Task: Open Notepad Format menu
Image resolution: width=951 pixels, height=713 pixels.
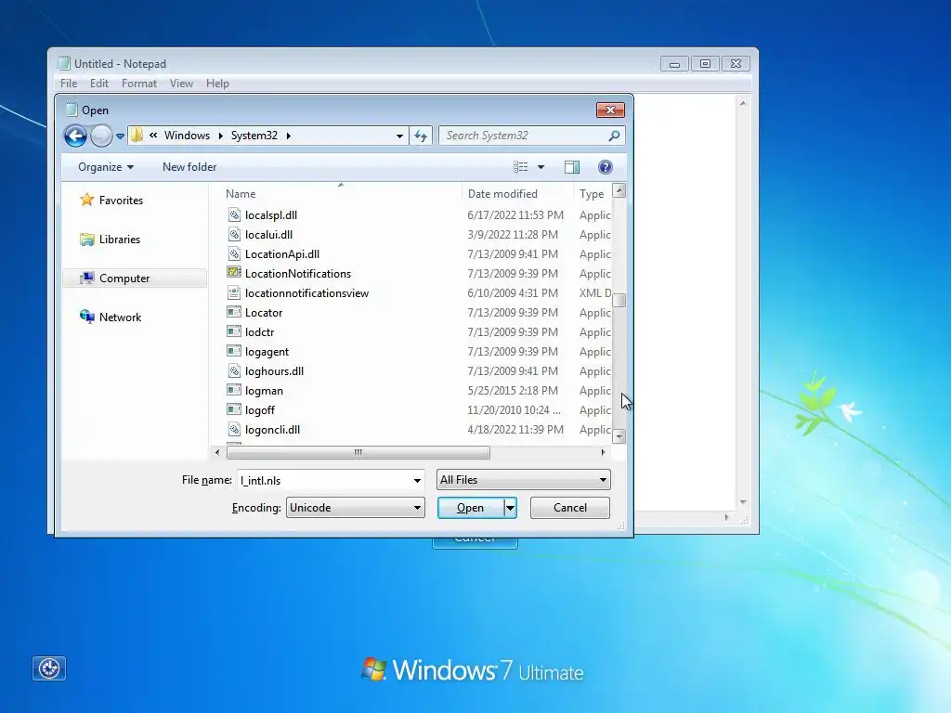Action: click(139, 84)
